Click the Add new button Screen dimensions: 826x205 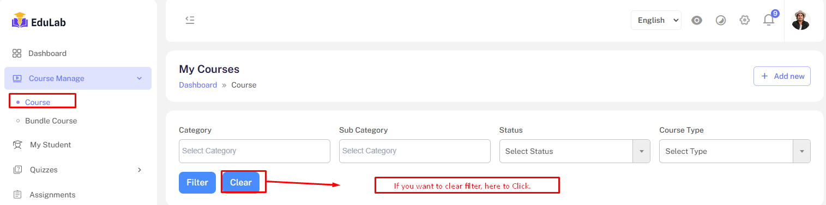[x=782, y=76]
